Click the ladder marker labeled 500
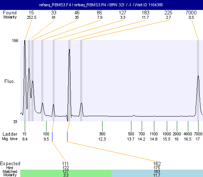The image size is (203, 177). click(131, 134)
